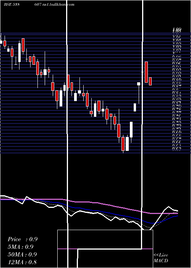Click the '12MA : 0.8' readout
The width and height of the screenshot is (191, 268).
22,262
